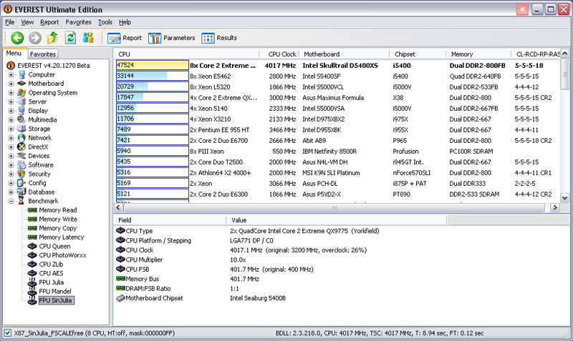Expand the Motherboard tree node
573x341 pixels.
(11, 84)
